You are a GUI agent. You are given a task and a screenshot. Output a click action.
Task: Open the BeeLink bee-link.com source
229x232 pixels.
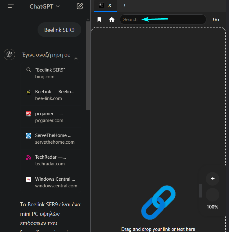[x=50, y=95]
